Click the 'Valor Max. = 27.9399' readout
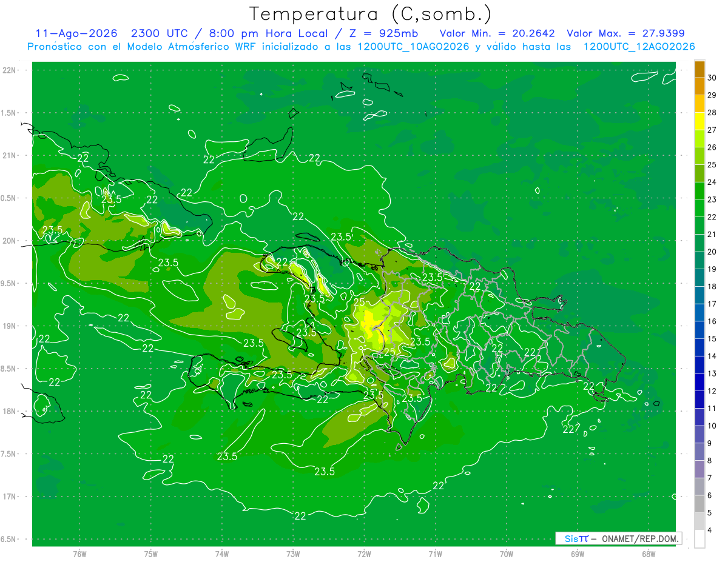 click(625, 33)
